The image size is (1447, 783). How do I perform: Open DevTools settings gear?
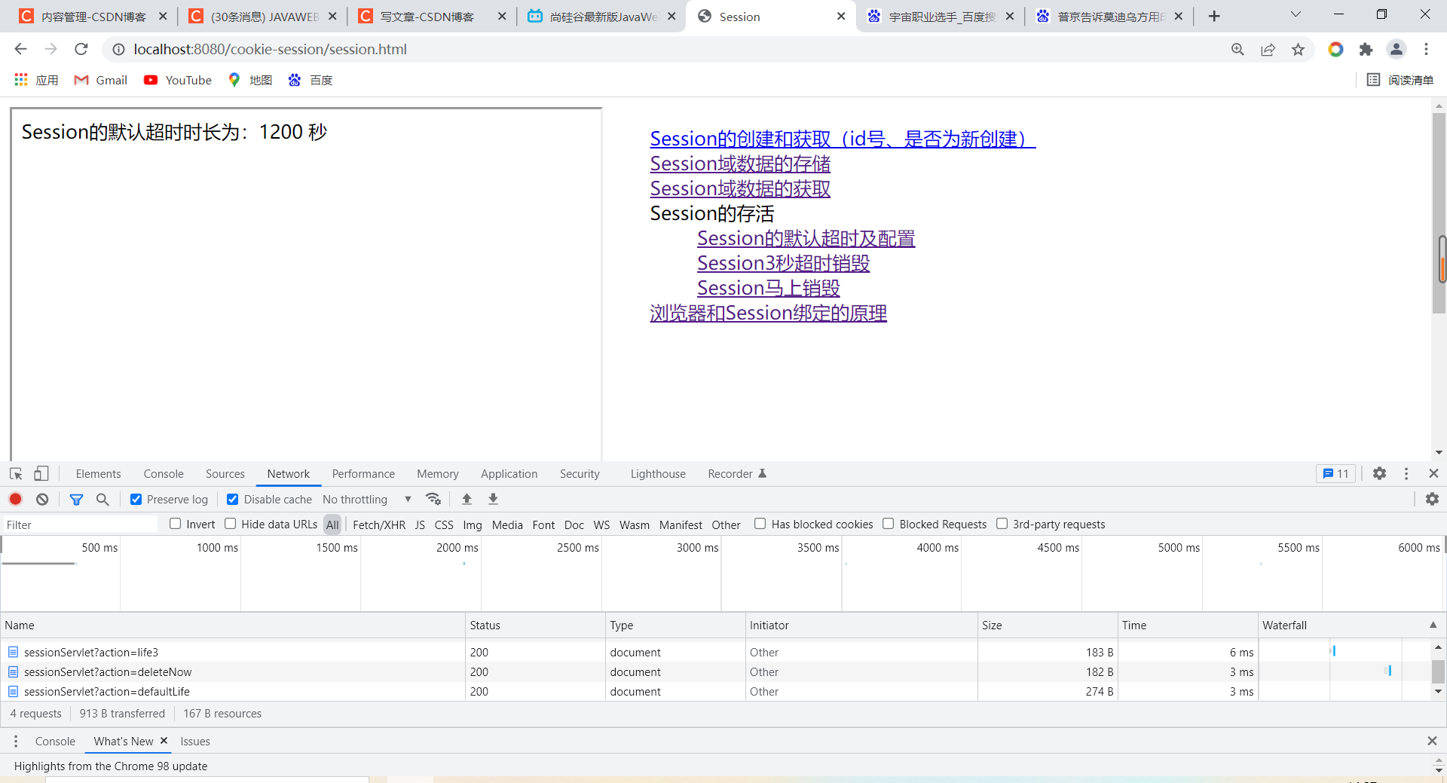[1379, 473]
